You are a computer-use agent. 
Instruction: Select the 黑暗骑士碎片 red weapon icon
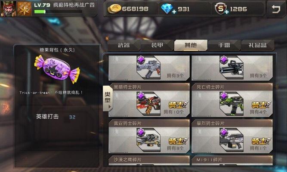pyautogui.click(x=148, y=103)
